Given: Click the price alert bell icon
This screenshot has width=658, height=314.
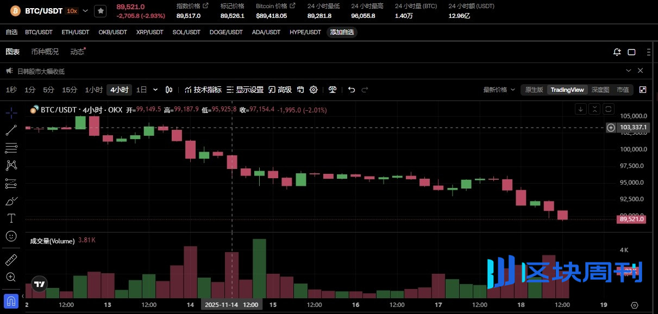Looking at the screenshot, I should [x=617, y=52].
